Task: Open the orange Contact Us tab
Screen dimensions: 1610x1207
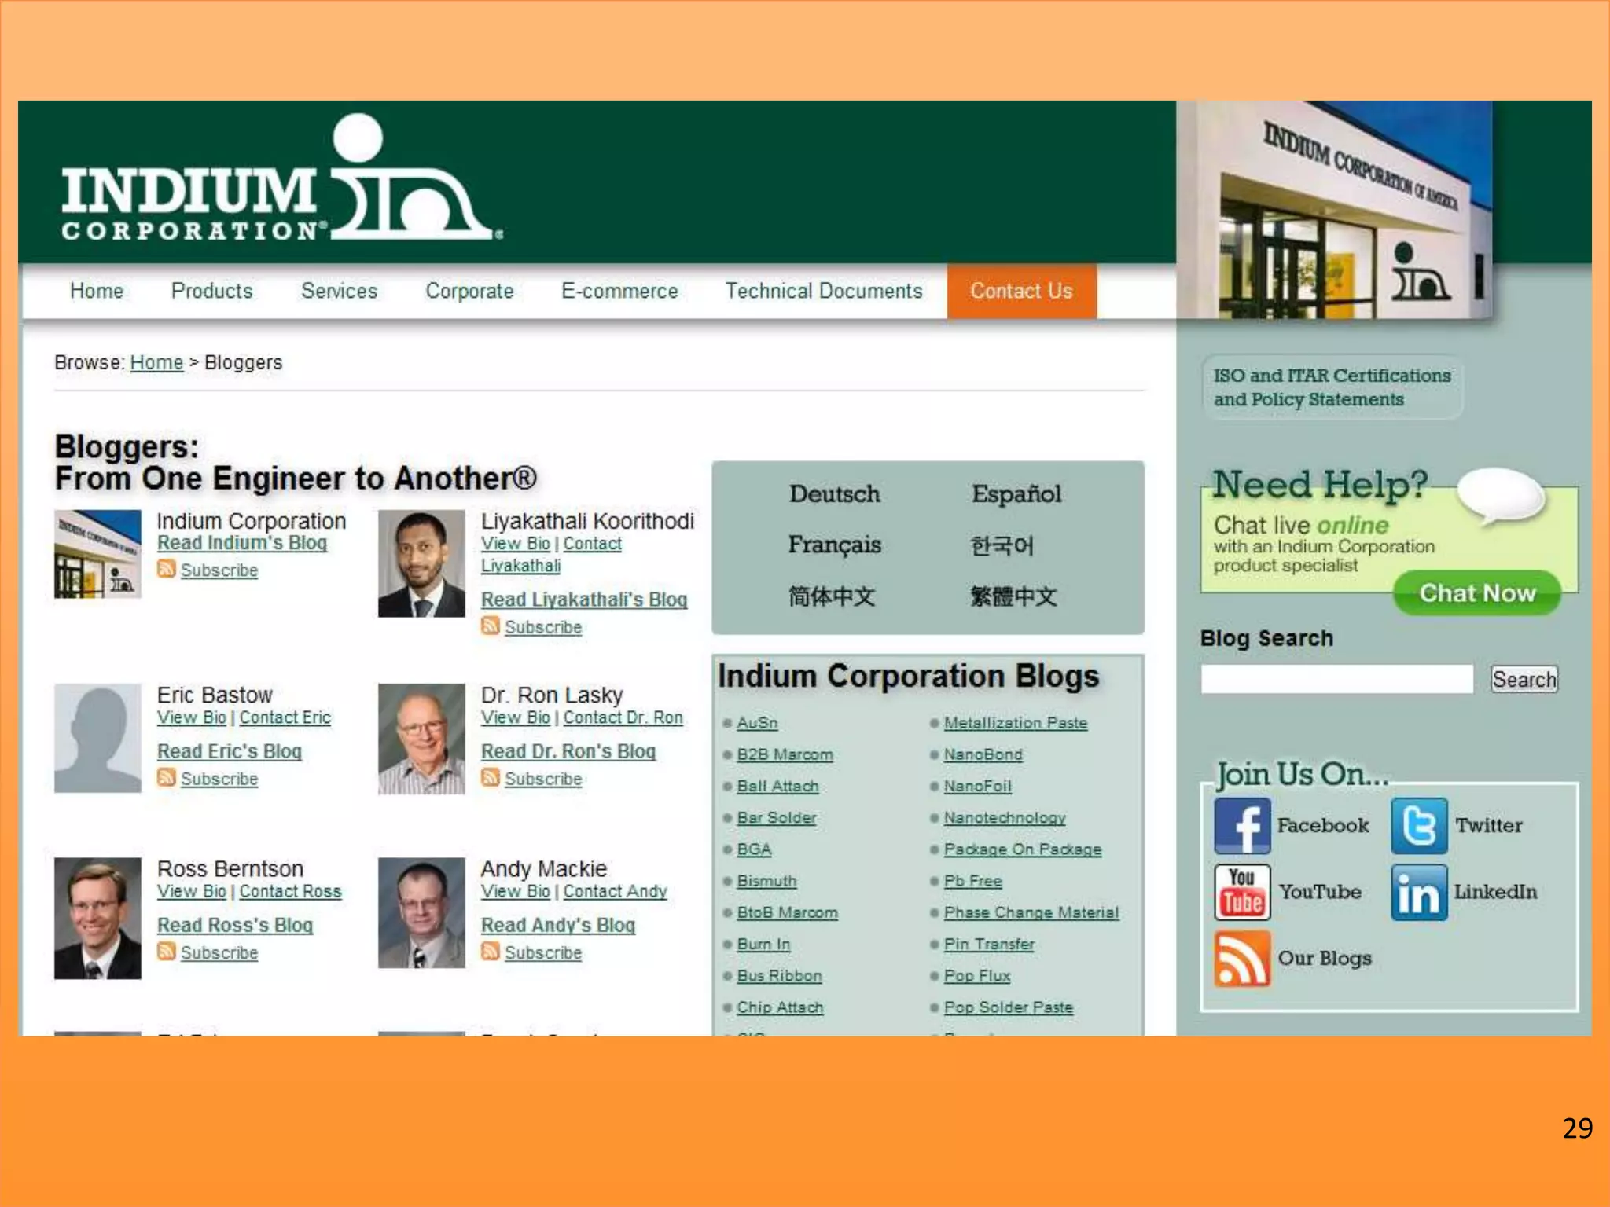Action: tap(1020, 292)
